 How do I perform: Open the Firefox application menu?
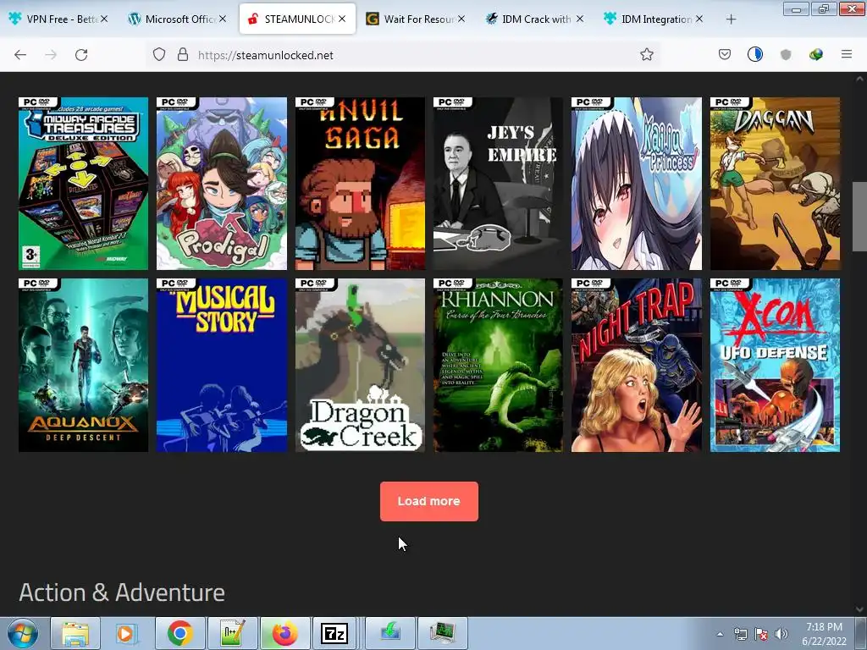(847, 54)
